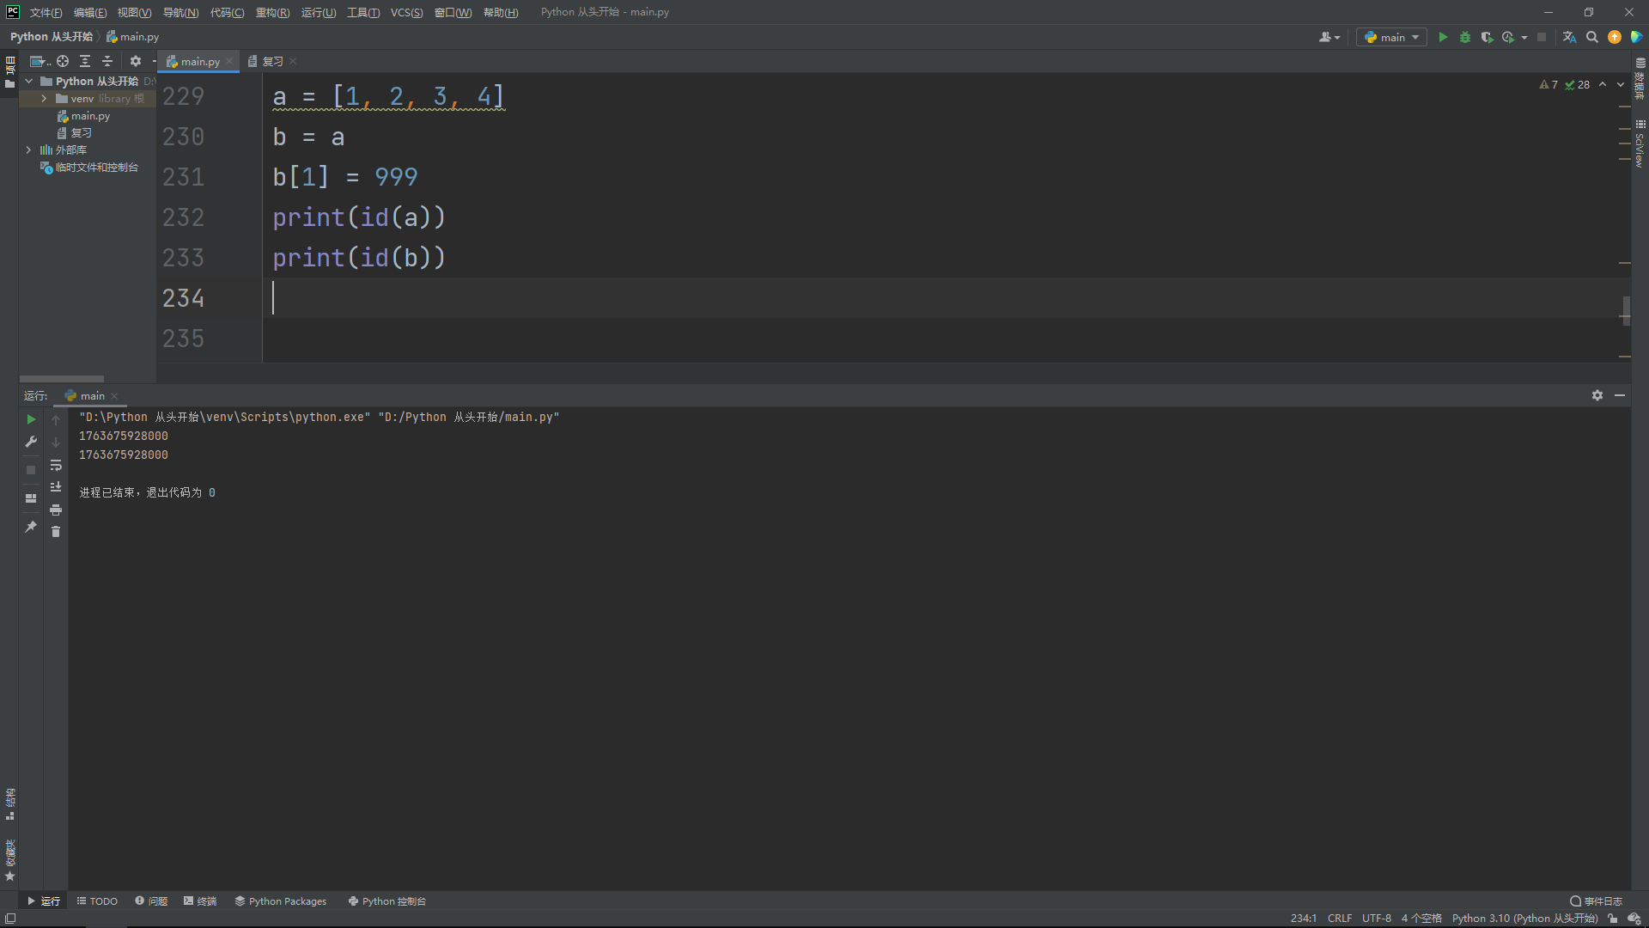
Task: Expand the 外部库 node
Action: click(28, 150)
